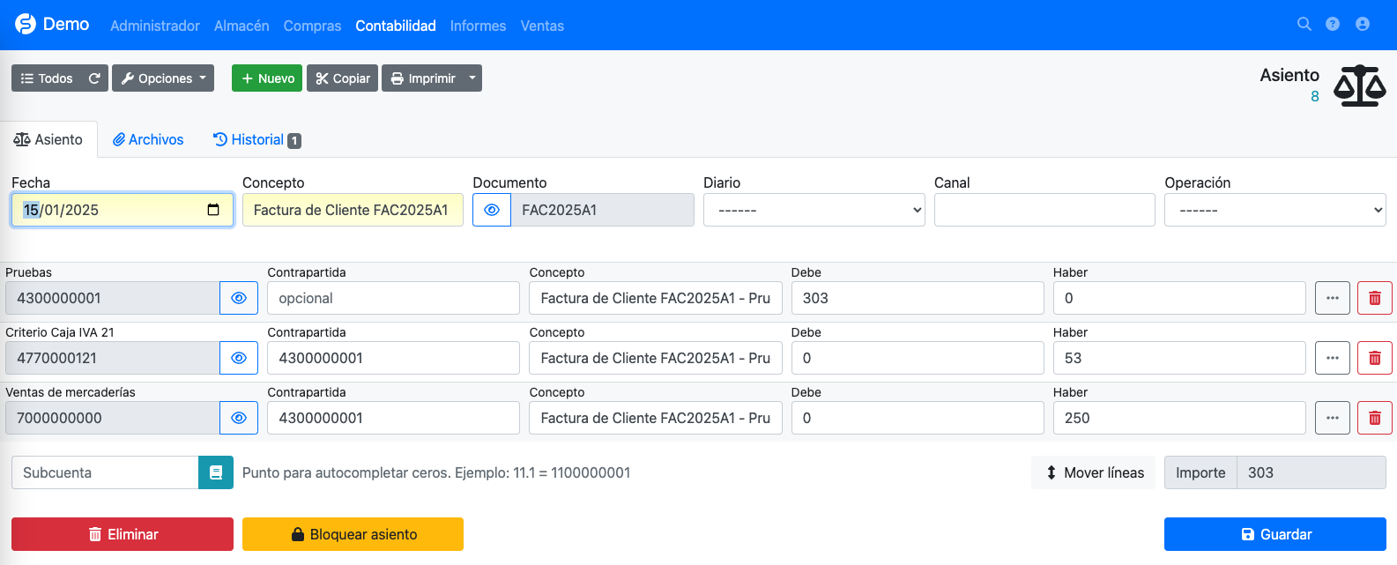
Task: Delete the 4300000001 Pruebas line with trash icon
Action: coord(1374,298)
